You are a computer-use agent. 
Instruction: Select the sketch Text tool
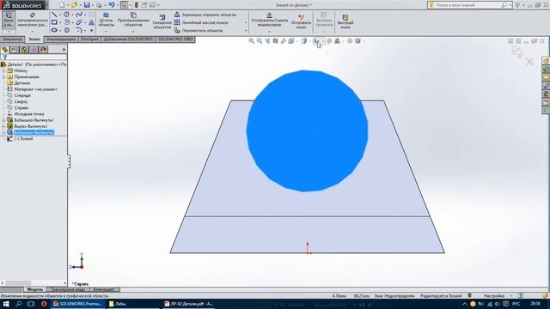(x=91, y=22)
